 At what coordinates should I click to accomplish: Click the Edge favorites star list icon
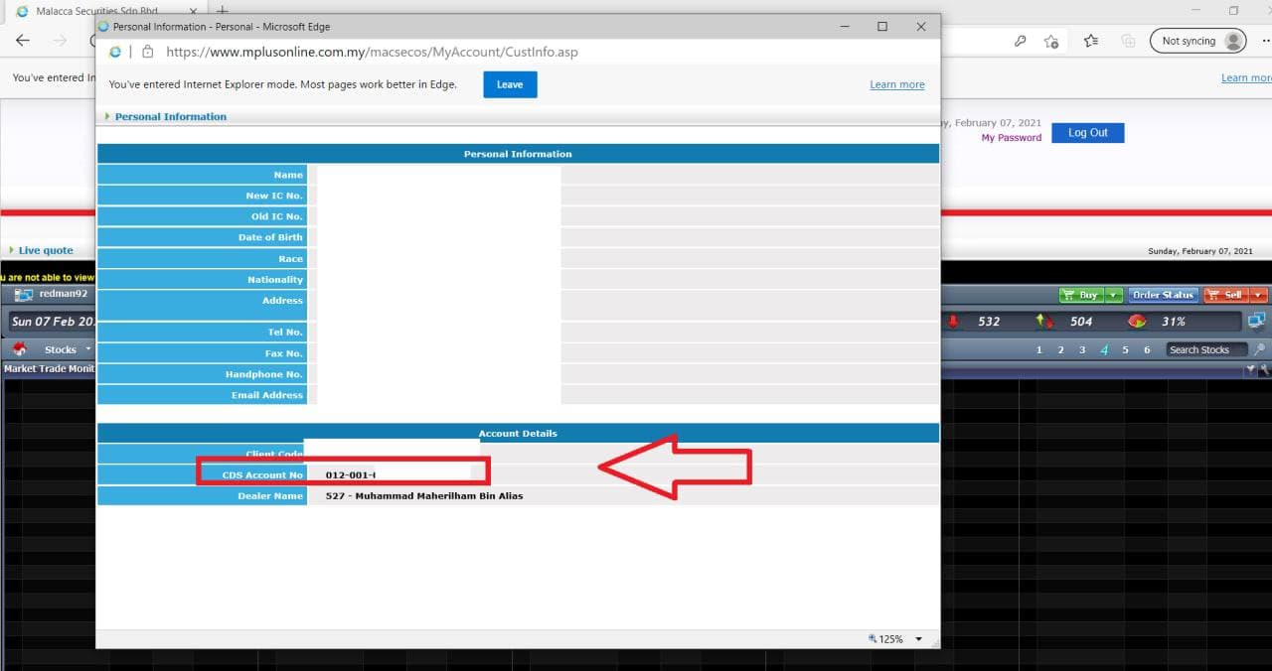(1091, 41)
